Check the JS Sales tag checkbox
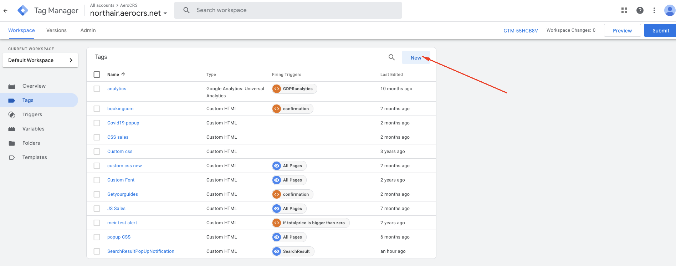The image size is (676, 266). [x=97, y=209]
